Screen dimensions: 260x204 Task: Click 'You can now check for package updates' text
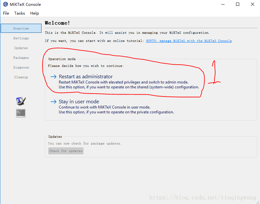click(x=85, y=143)
